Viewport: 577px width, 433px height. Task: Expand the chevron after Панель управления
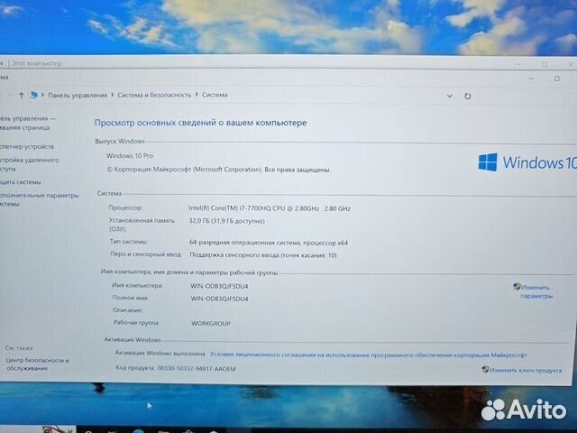(x=112, y=95)
